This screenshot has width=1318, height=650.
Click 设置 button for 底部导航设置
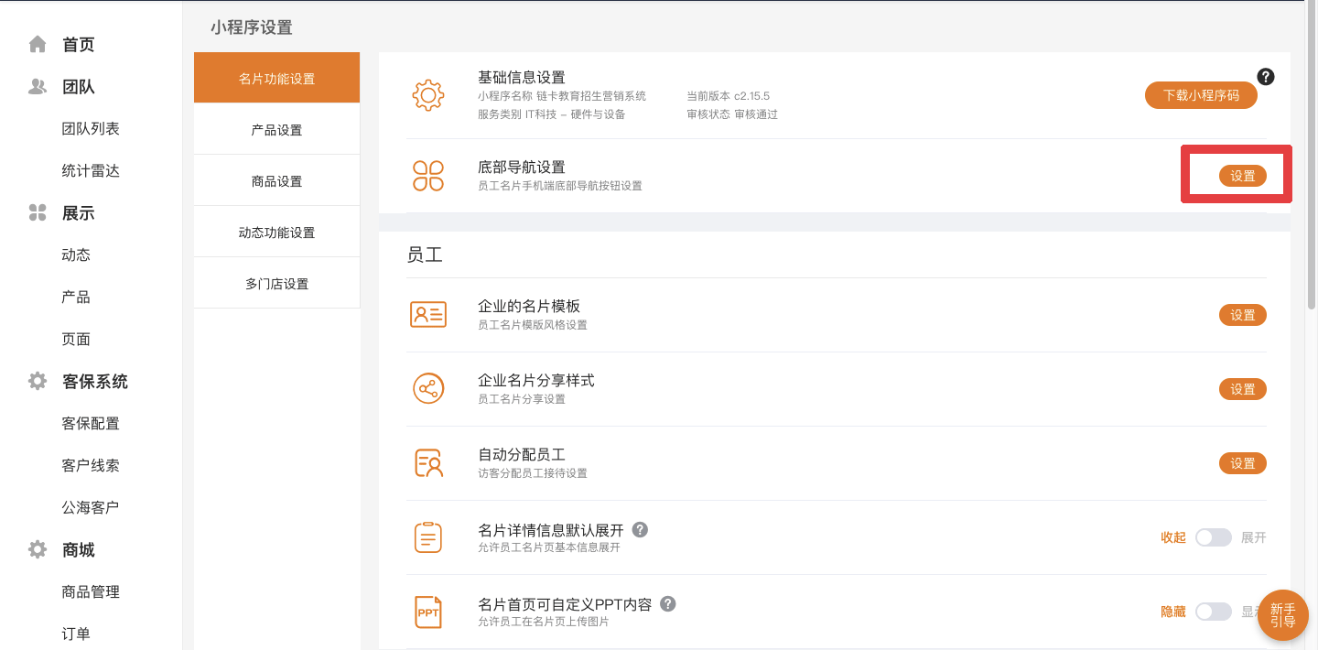[1242, 176]
